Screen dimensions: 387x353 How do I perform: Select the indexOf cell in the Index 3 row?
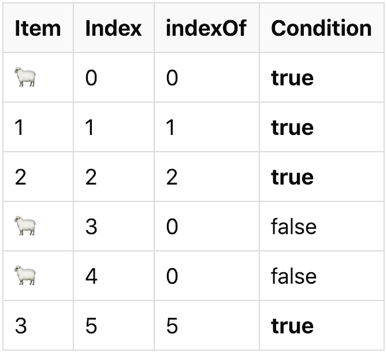[172, 227]
